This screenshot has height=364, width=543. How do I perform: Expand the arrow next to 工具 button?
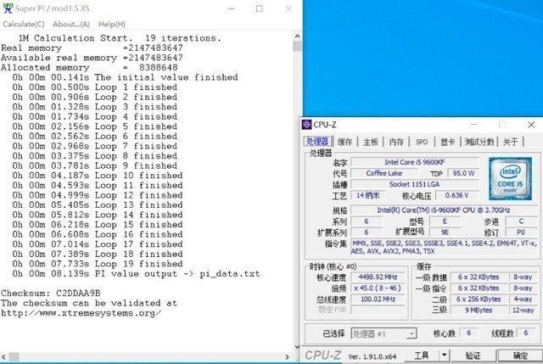445,356
